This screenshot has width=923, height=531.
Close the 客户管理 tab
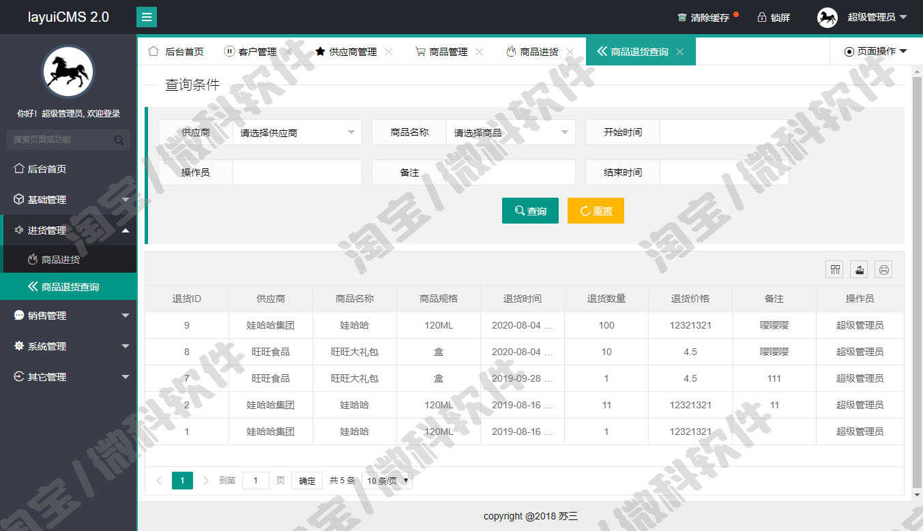tap(289, 52)
